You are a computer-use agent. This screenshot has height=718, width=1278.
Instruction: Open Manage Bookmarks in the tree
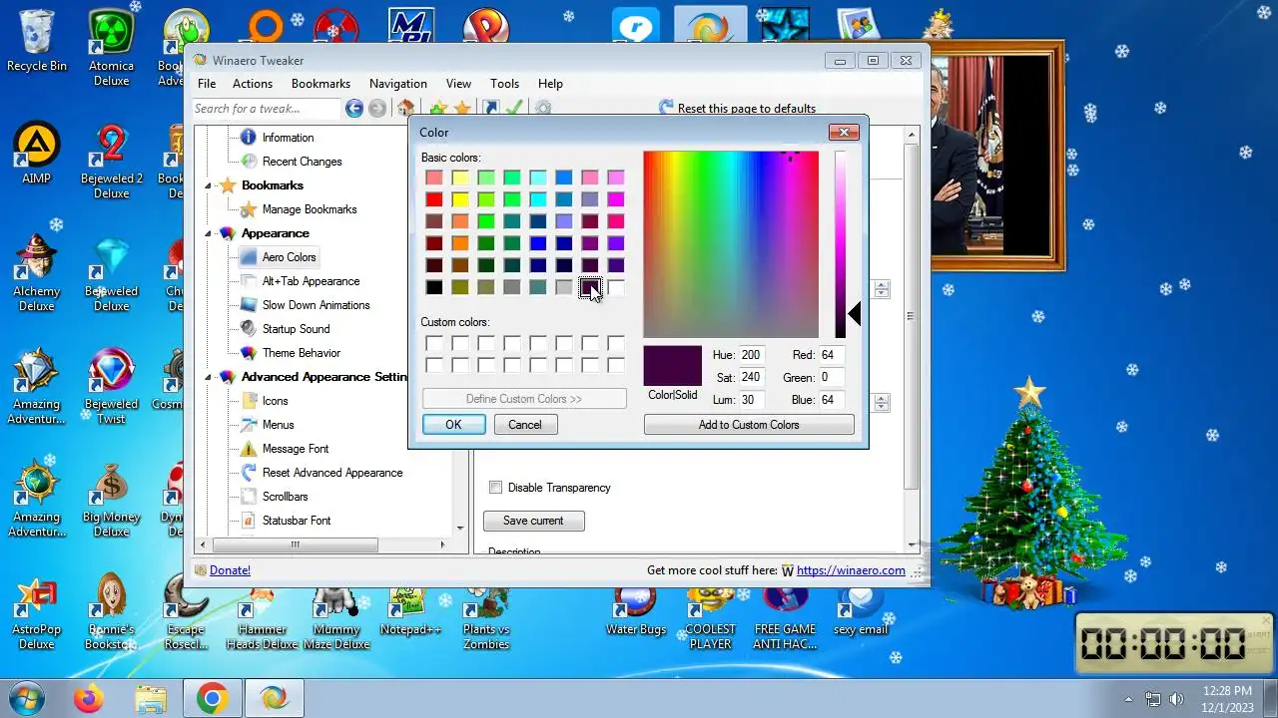309,209
